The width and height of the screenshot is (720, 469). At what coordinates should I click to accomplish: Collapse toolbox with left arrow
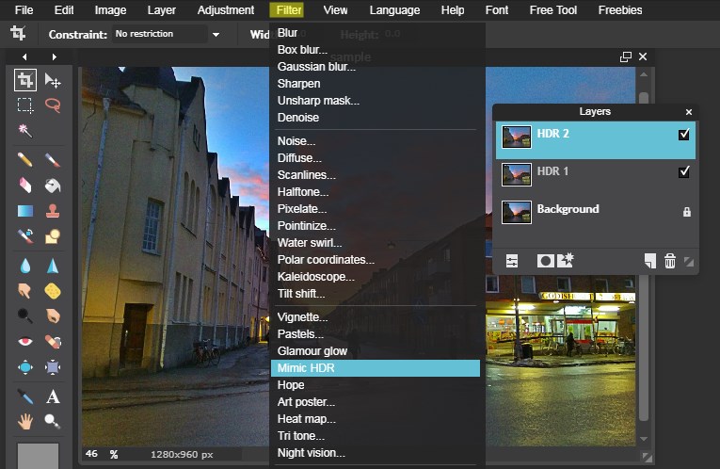(24, 57)
